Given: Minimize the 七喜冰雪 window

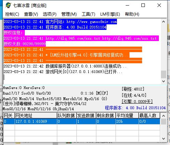Looking at the screenshot, I should (127, 5).
